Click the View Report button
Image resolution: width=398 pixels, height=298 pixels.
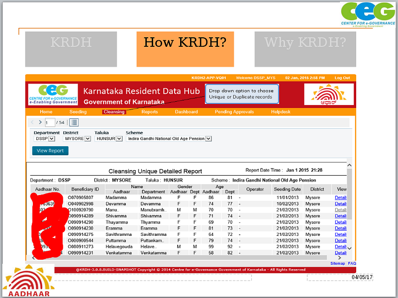pyautogui.click(x=50, y=151)
